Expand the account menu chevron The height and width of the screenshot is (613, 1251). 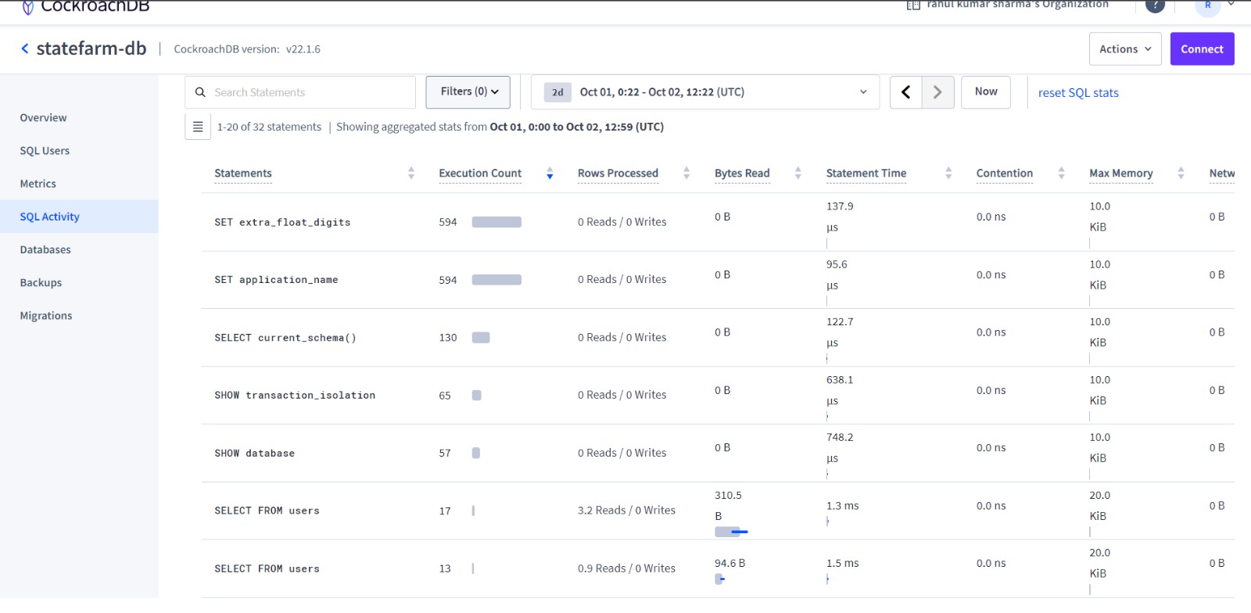tap(1231, 4)
